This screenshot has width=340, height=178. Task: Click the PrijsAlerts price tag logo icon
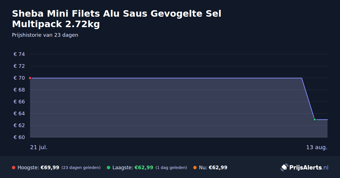pyautogui.click(x=284, y=167)
